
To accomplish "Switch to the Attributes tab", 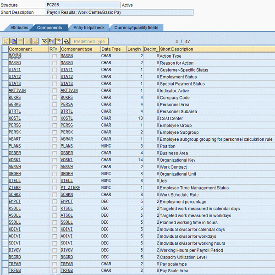I will click(19, 28).
